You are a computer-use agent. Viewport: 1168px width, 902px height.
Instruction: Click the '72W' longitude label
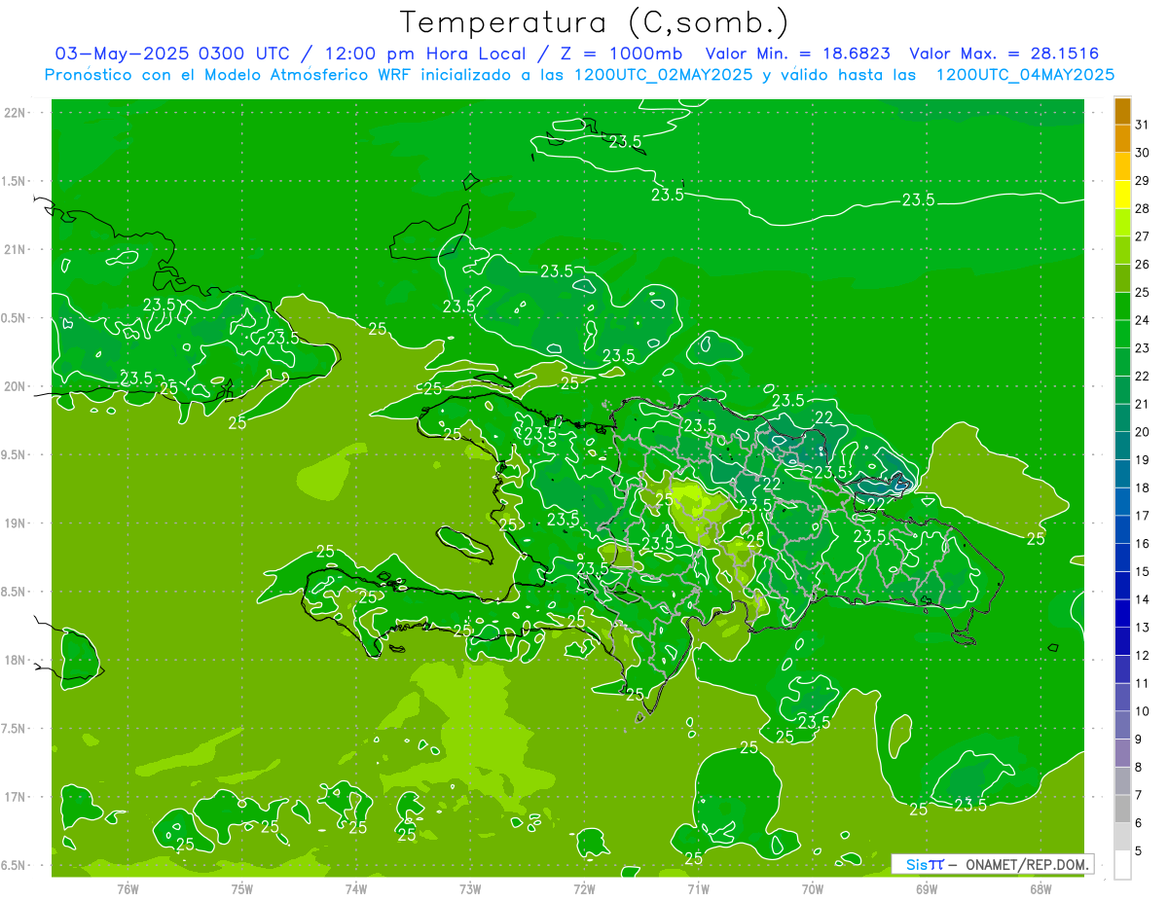pyautogui.click(x=584, y=889)
